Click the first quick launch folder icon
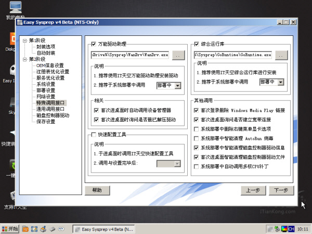The height and width of the screenshot is (234, 312). pos(25,229)
